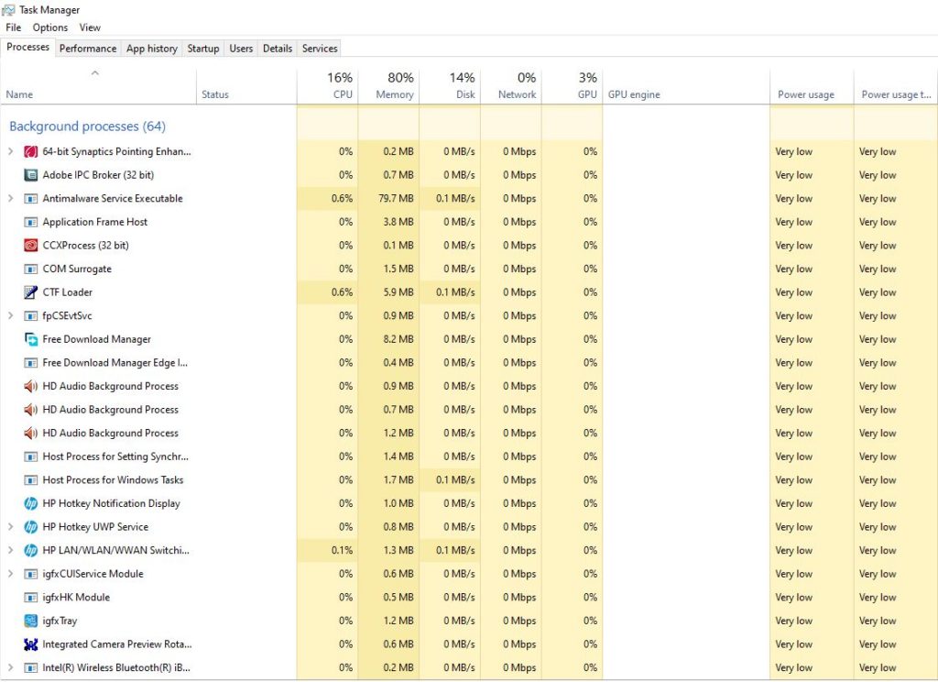This screenshot has height=682, width=938.
Task: Click the 8.2 MB memory value
Action: point(398,339)
